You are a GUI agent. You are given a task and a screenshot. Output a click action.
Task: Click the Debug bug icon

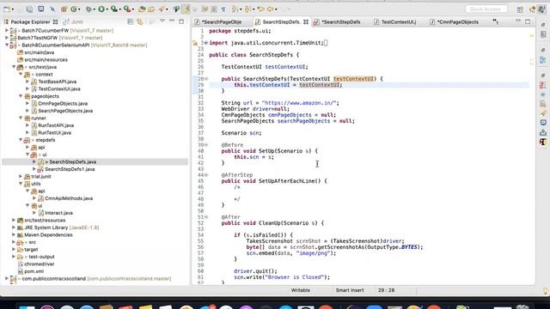(x=89, y=9)
